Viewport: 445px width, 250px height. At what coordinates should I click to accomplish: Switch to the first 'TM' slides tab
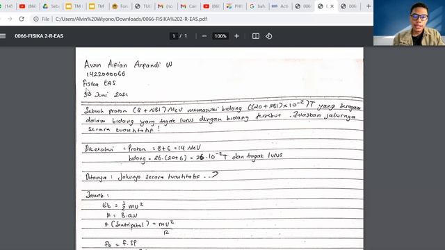pyautogui.click(x=74, y=6)
